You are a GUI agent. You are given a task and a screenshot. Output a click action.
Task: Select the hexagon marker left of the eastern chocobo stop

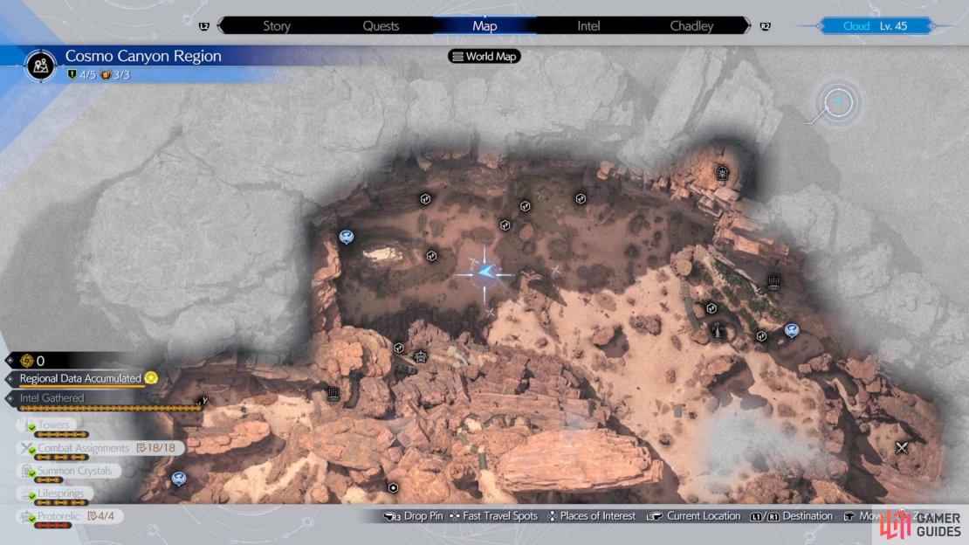click(x=761, y=336)
